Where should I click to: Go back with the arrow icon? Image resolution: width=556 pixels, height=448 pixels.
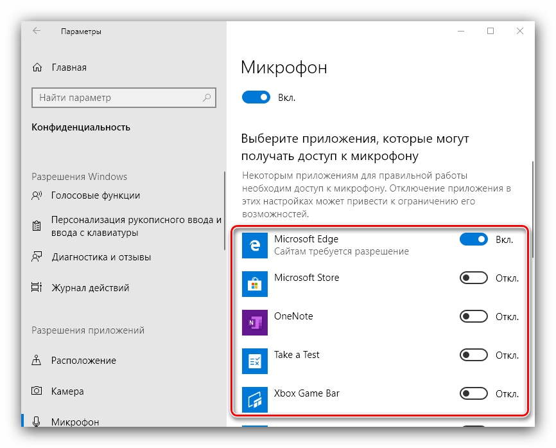click(37, 31)
